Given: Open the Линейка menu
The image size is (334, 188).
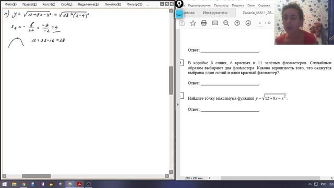Looking at the screenshot, I should [113, 4].
